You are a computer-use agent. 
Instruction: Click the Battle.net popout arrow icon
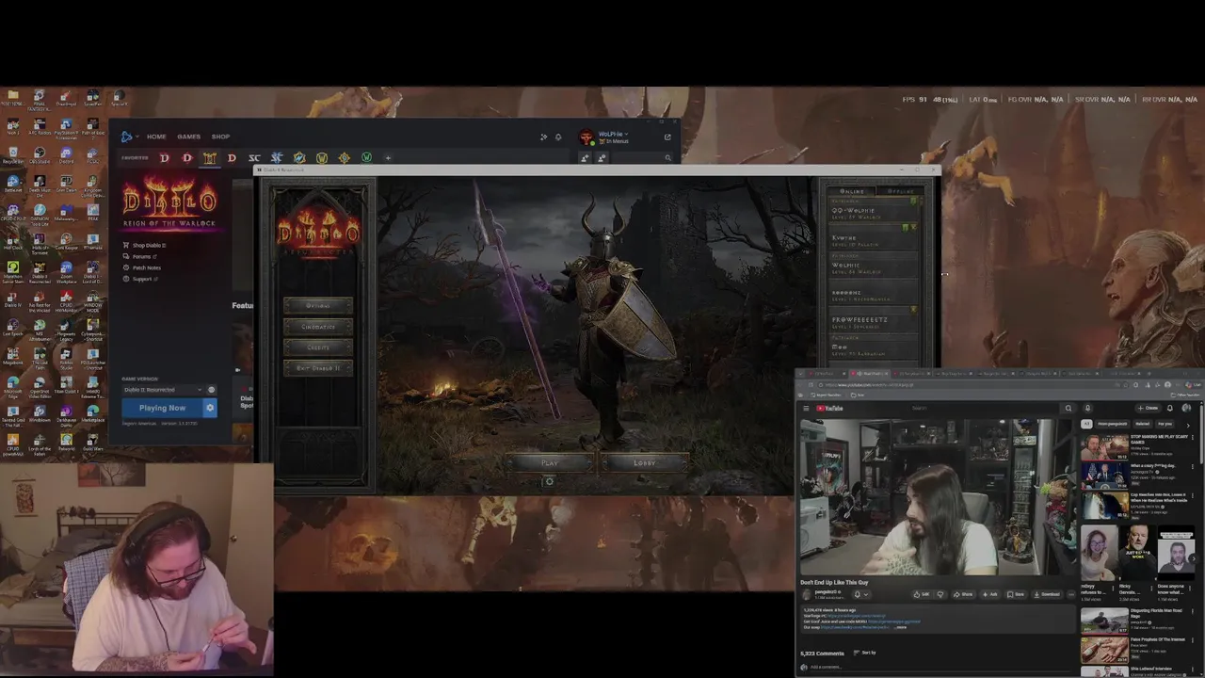pos(667,137)
